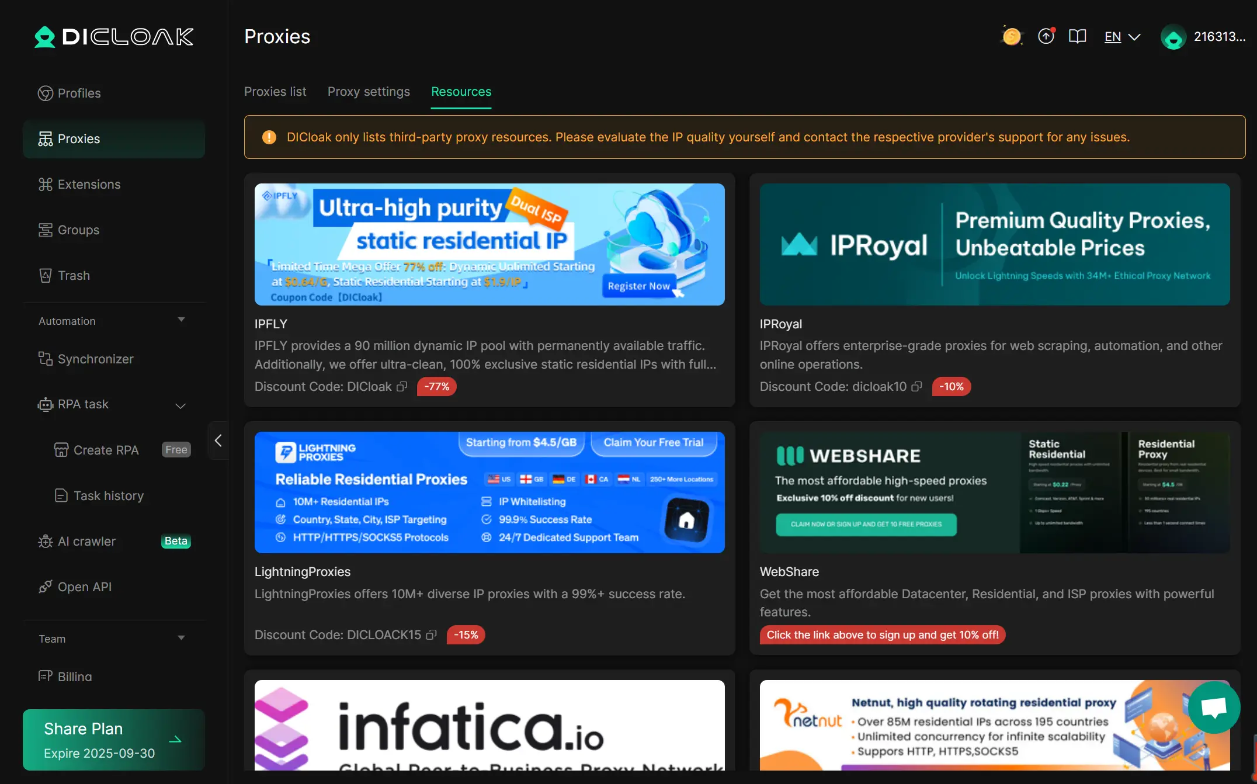Switch to the Proxy settings tab
The width and height of the screenshot is (1257, 784).
[369, 92]
